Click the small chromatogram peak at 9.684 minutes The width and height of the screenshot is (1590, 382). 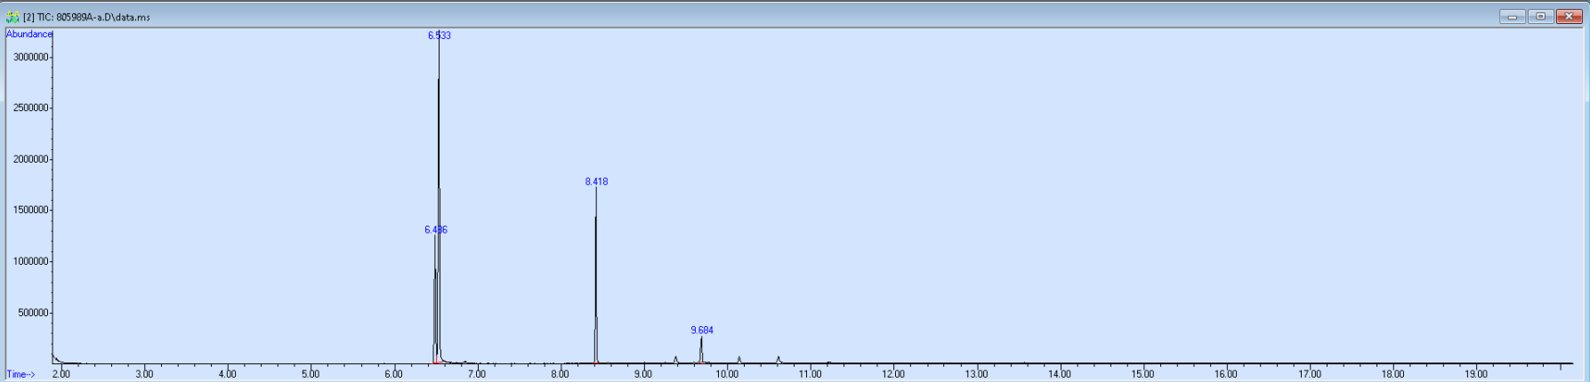pos(701,350)
